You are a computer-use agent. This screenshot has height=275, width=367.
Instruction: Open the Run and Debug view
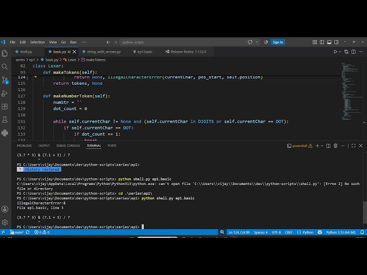(5, 93)
